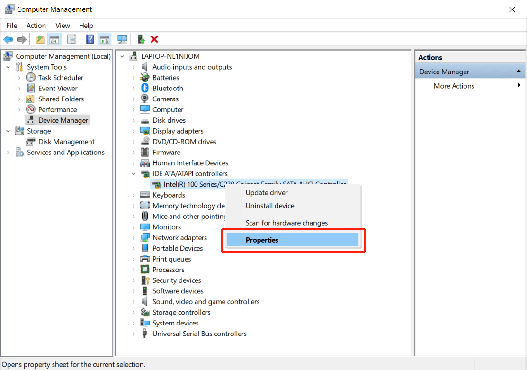Toggle the Action pane visibility icon

point(105,39)
